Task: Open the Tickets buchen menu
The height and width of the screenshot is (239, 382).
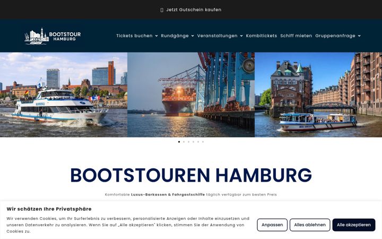Action: pos(134,36)
